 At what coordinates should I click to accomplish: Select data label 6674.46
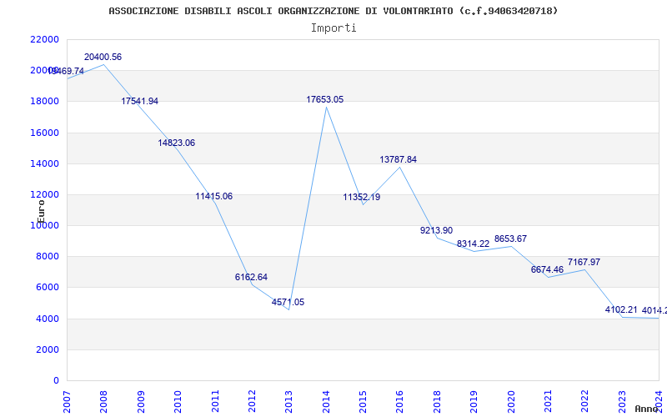(547, 269)
